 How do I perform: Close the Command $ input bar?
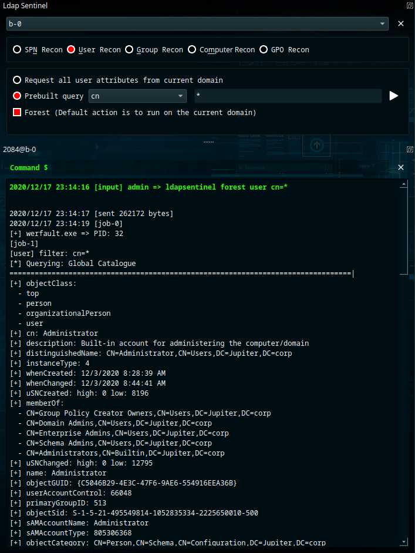[x=401, y=167]
